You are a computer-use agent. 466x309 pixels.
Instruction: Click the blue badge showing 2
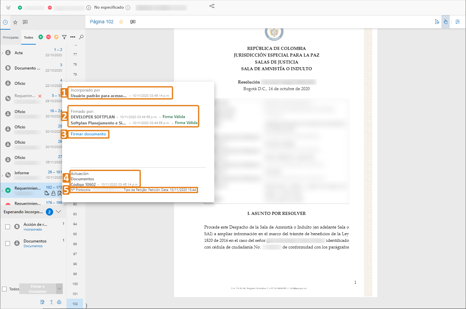(x=49, y=212)
